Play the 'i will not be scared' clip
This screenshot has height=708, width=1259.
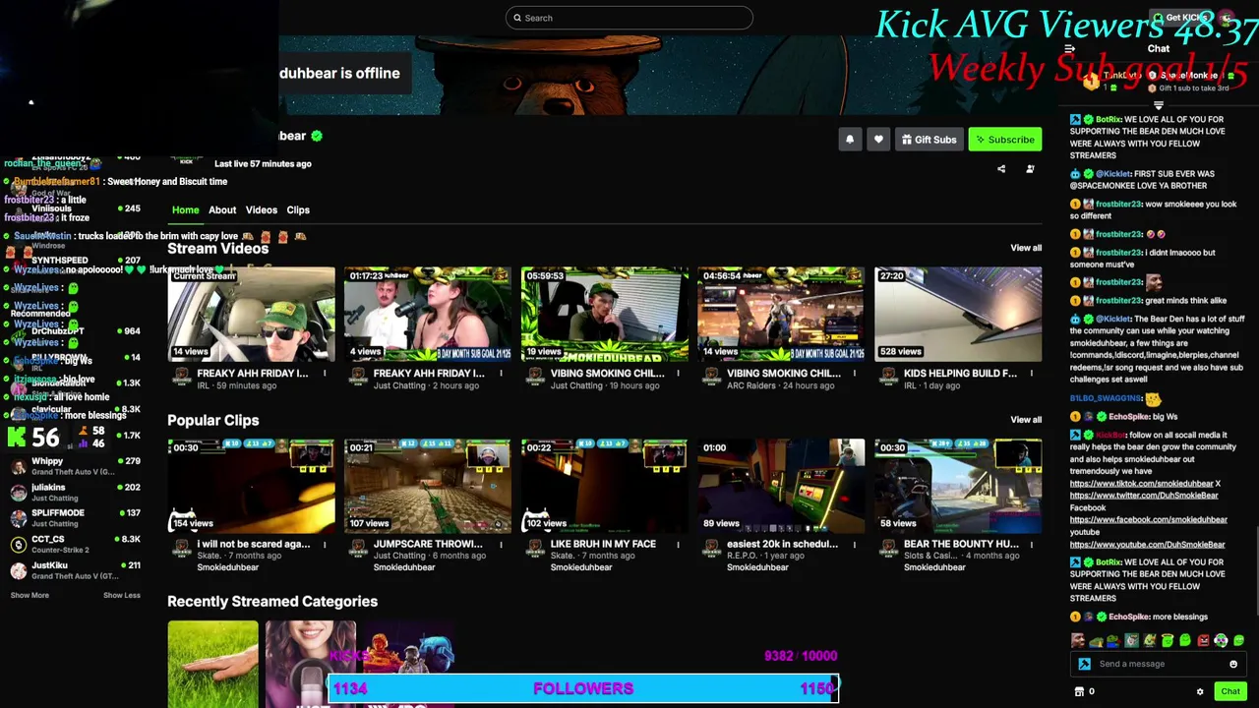tap(251, 486)
